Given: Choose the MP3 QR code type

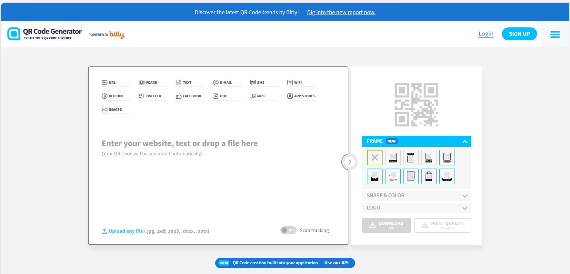Looking at the screenshot, I should [x=258, y=96].
